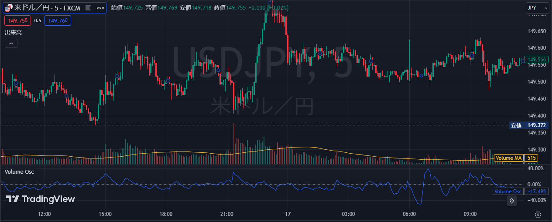Click the Volume MA price scale label
This screenshot has width=552, height=222.
point(509,158)
